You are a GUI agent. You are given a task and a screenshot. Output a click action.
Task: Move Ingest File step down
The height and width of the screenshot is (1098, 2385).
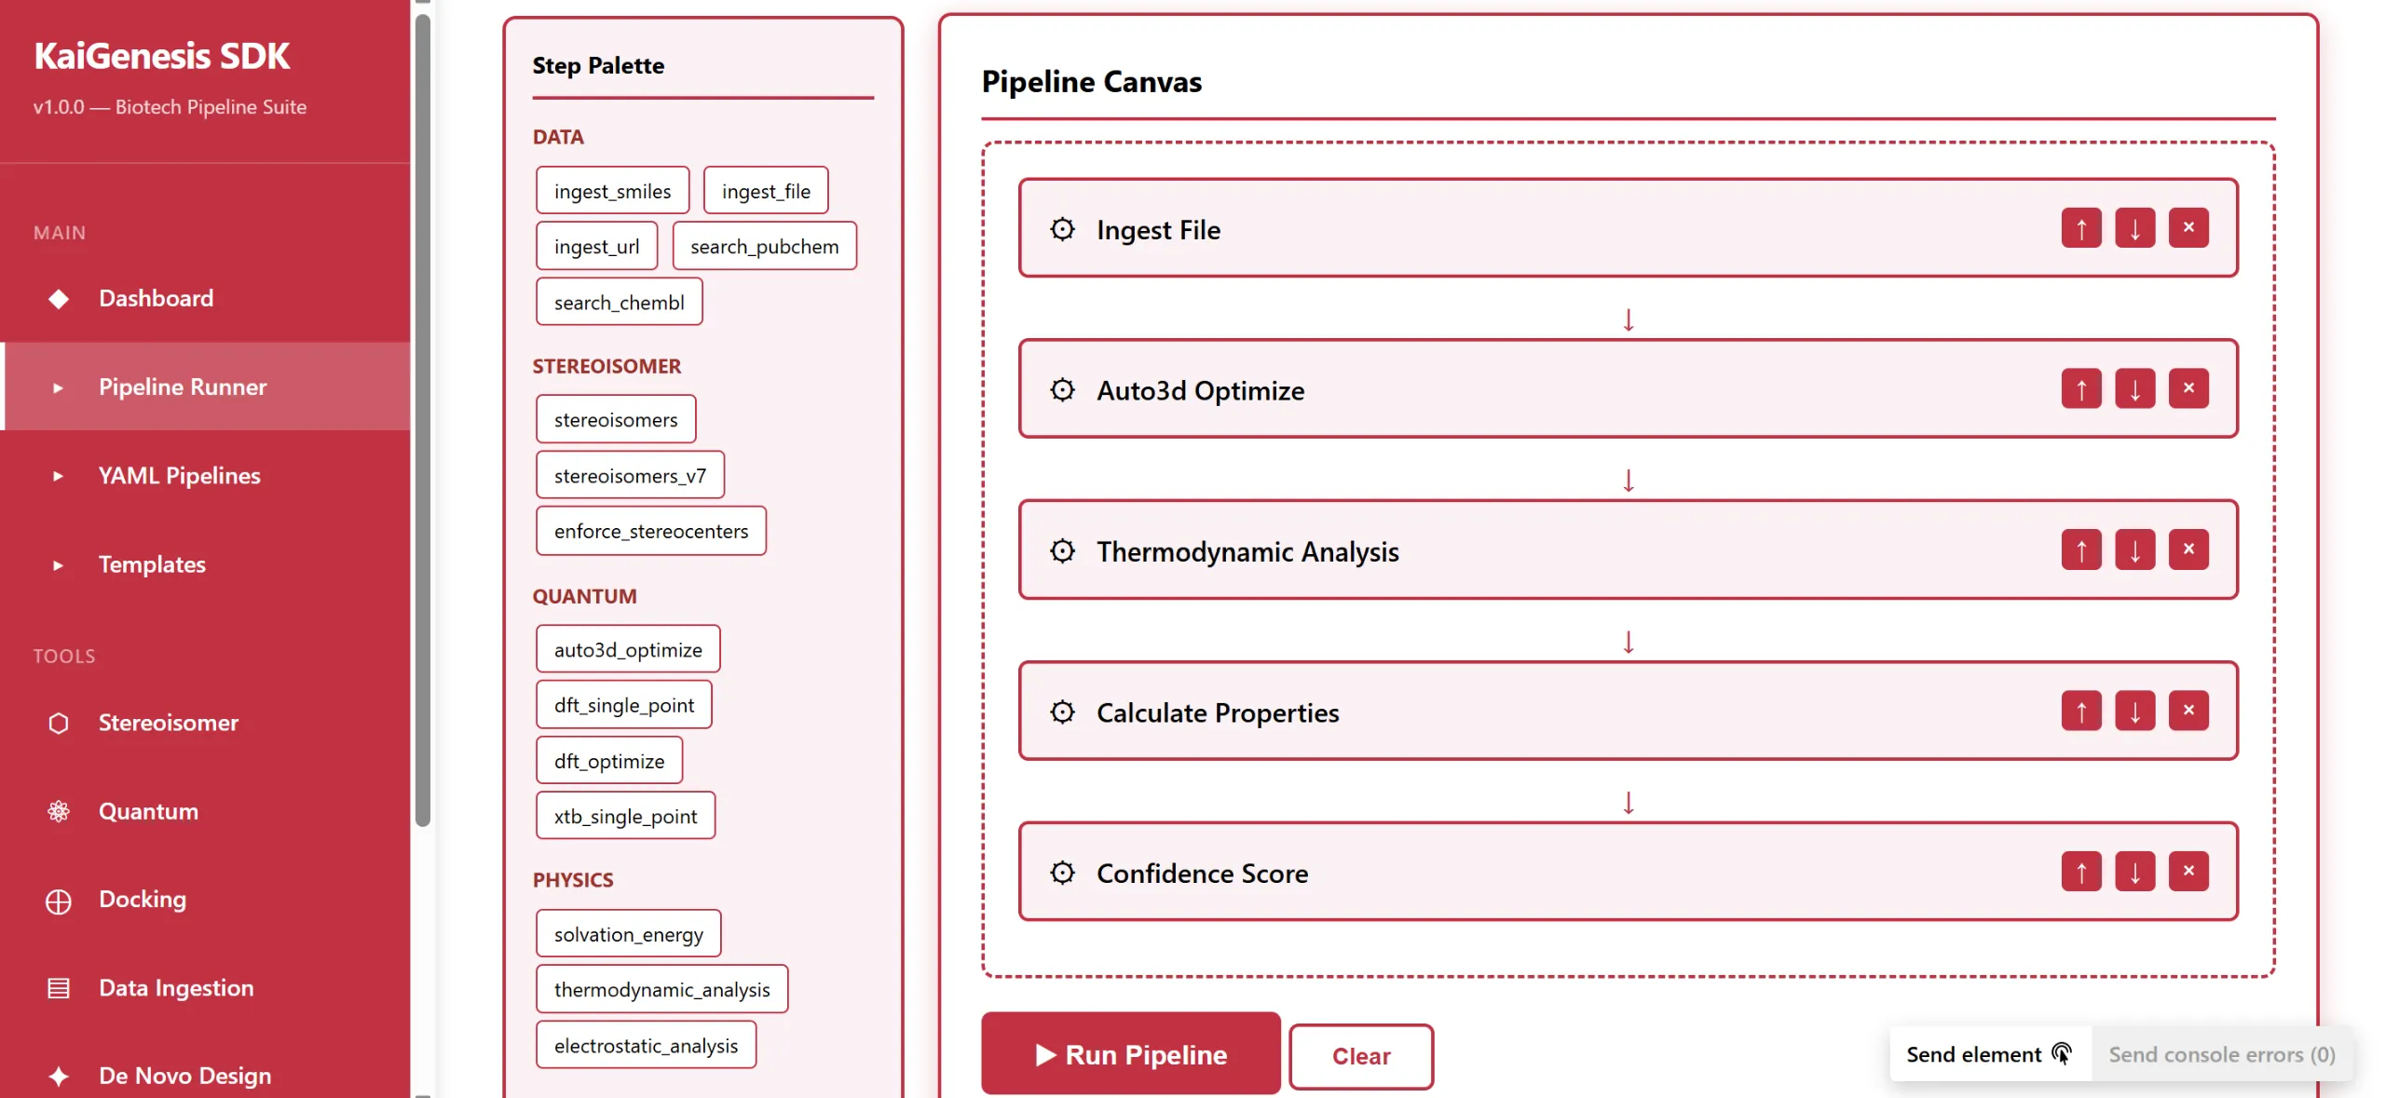click(2133, 227)
